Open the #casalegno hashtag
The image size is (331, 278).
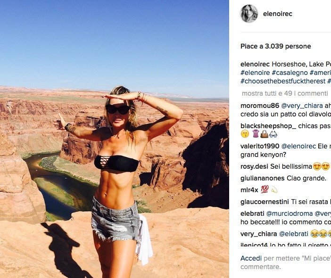coord(290,73)
